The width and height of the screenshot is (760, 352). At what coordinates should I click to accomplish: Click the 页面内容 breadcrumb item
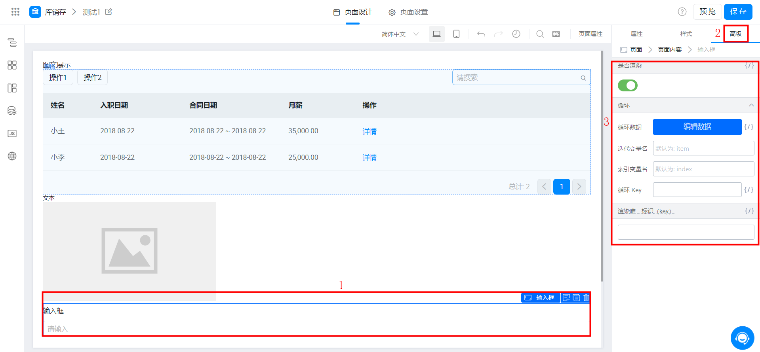[670, 49]
